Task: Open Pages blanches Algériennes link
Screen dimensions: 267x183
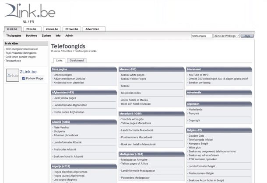Action: pos(70,172)
